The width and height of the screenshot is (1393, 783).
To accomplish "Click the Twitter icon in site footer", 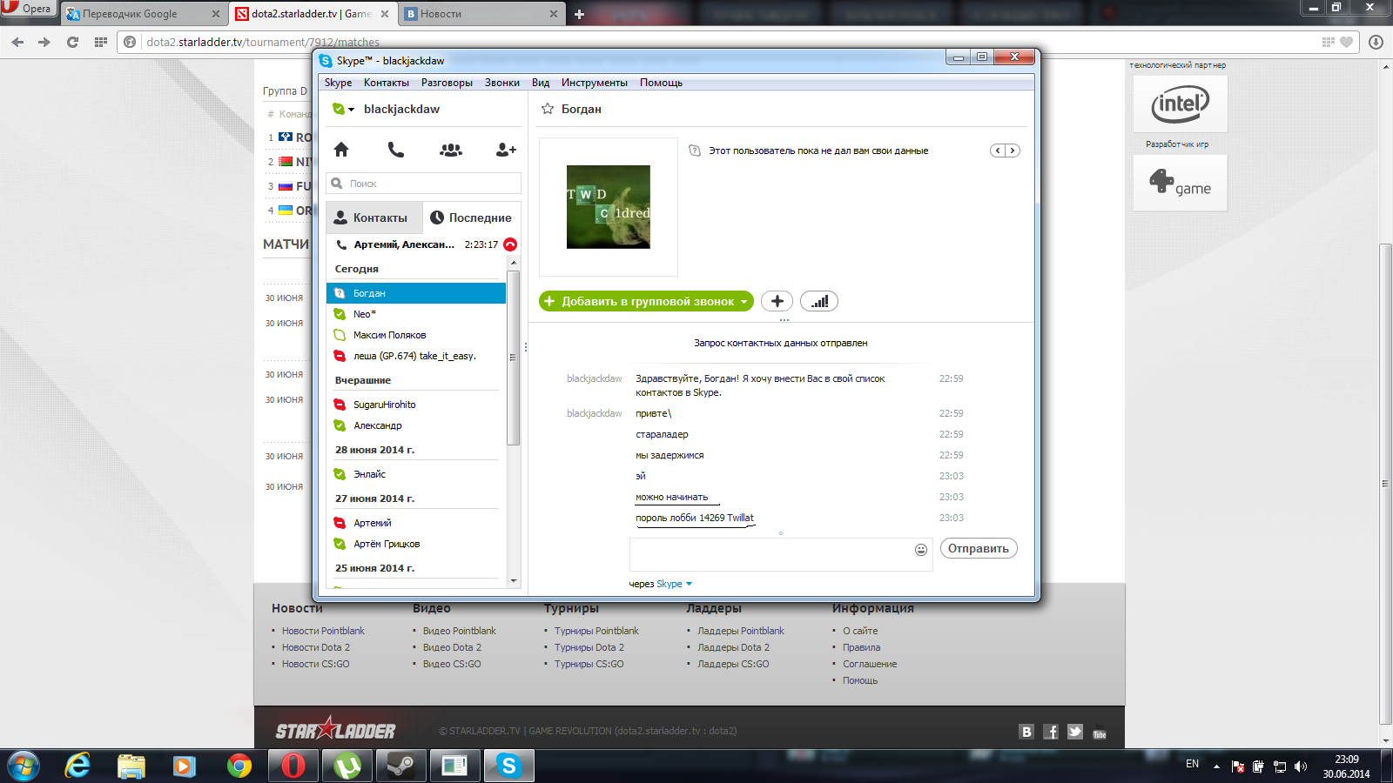I will (1075, 732).
